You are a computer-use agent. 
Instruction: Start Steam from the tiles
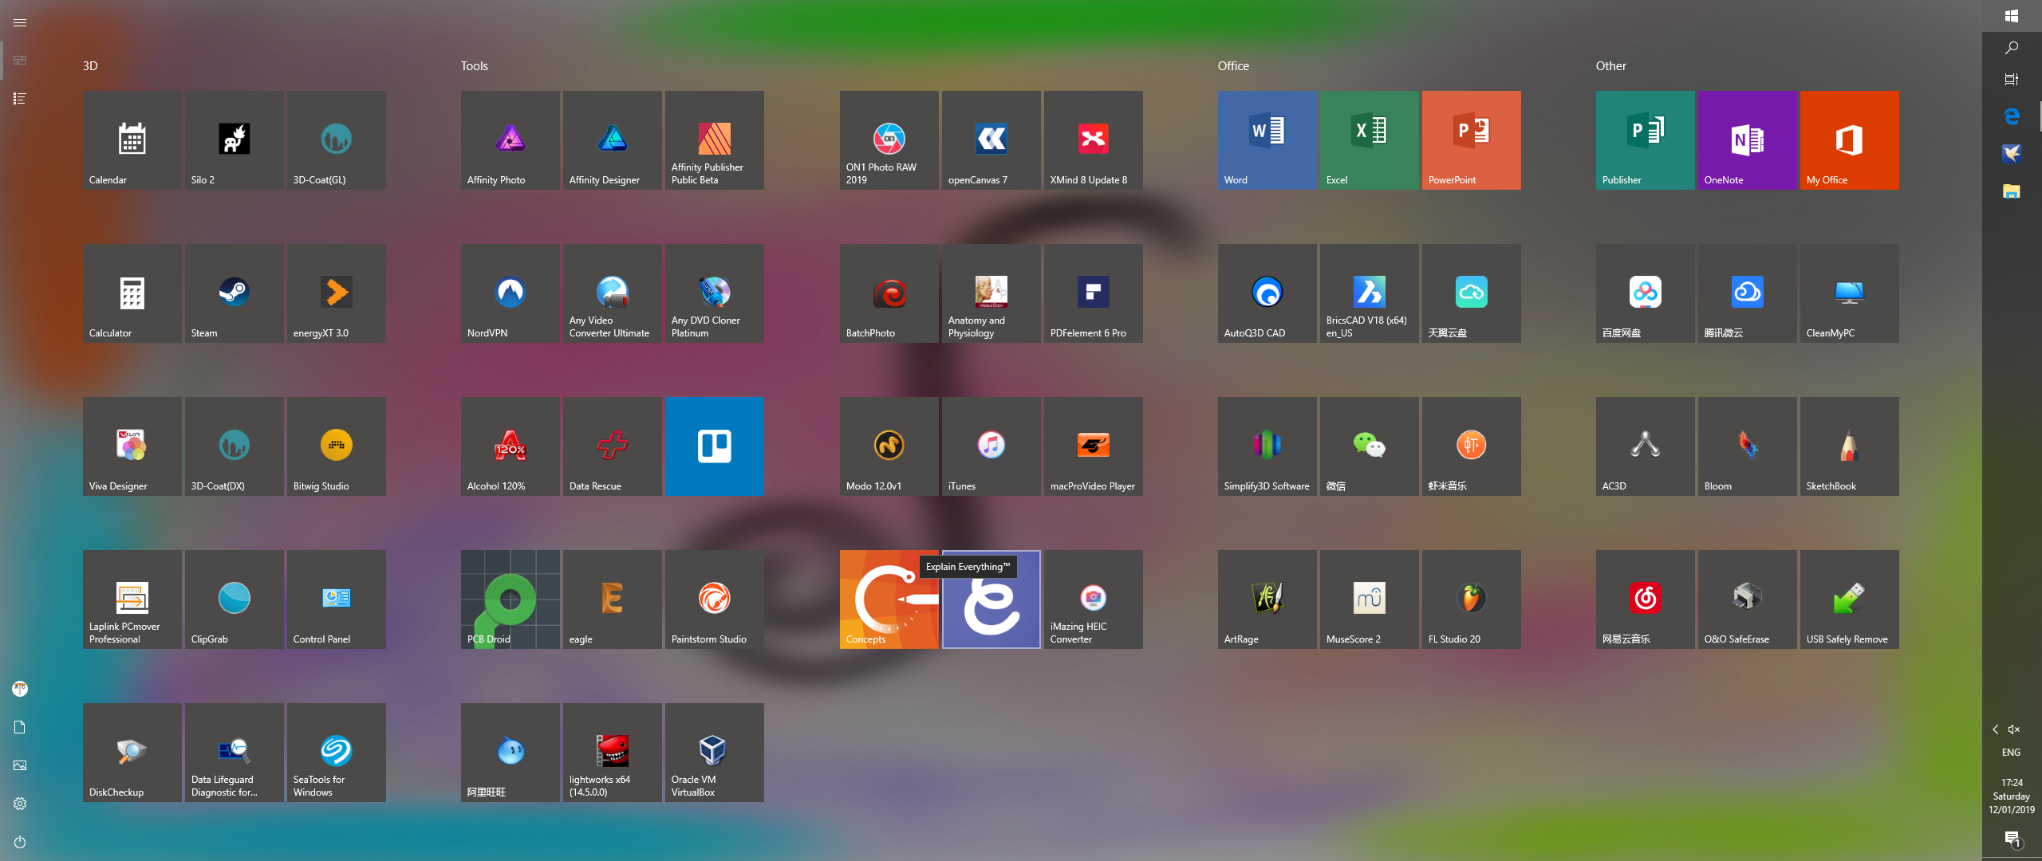235,293
